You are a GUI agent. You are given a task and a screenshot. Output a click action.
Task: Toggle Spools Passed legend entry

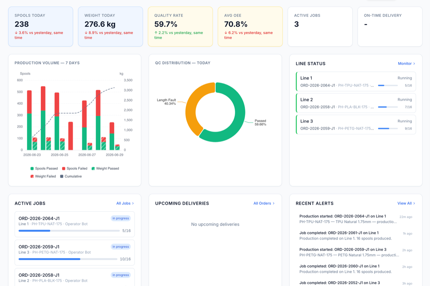coord(44,168)
